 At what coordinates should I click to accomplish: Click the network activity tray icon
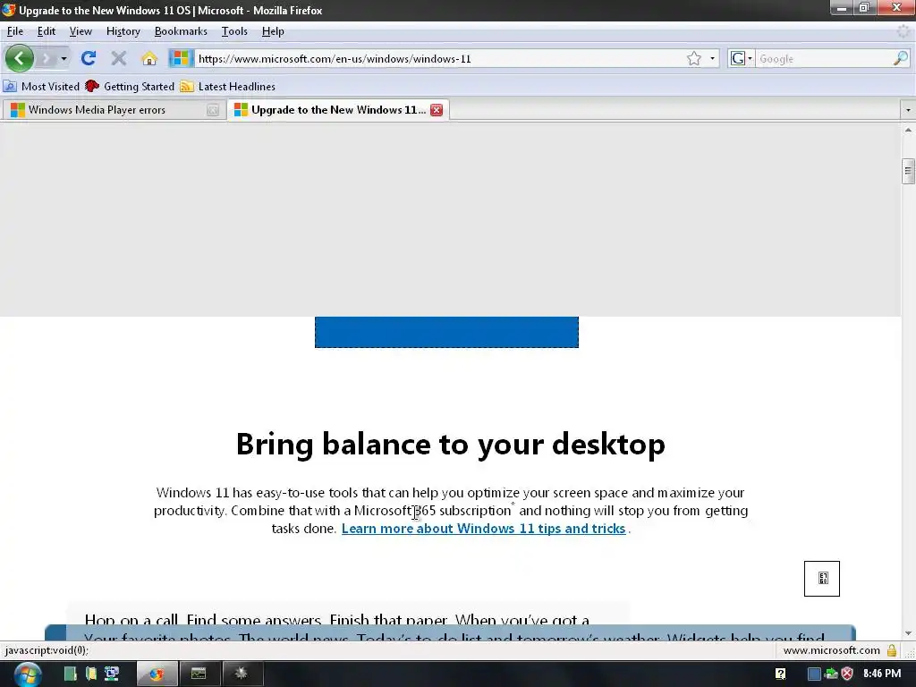point(831,674)
